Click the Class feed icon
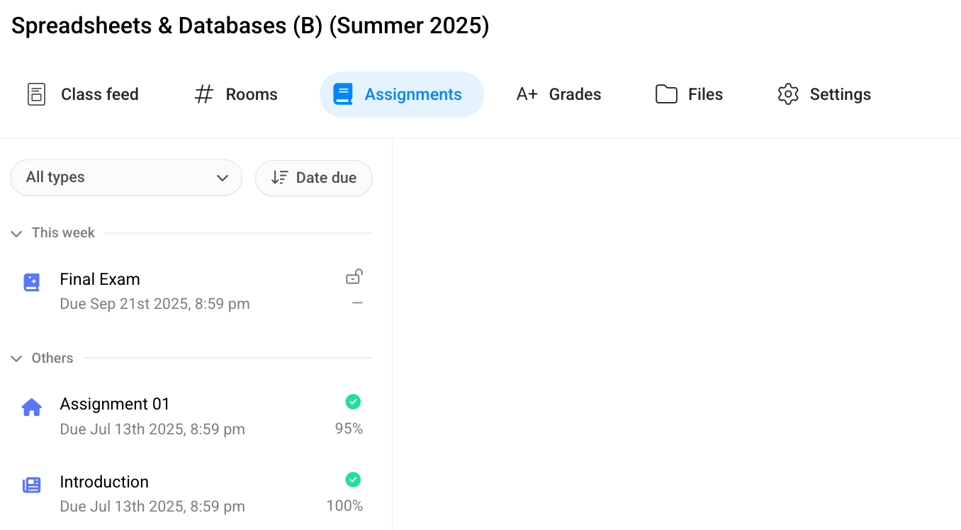Image resolution: width=961 pixels, height=530 pixels. (36, 94)
